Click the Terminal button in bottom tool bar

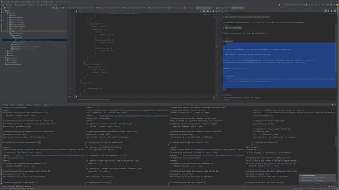(x=28, y=187)
